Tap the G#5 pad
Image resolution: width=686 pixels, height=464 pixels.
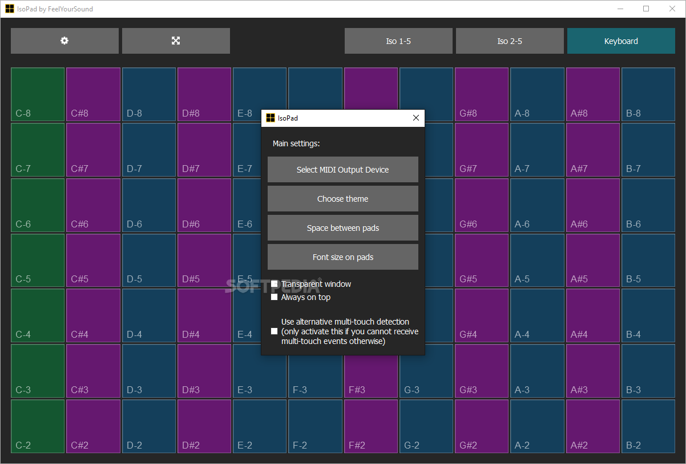point(482,261)
